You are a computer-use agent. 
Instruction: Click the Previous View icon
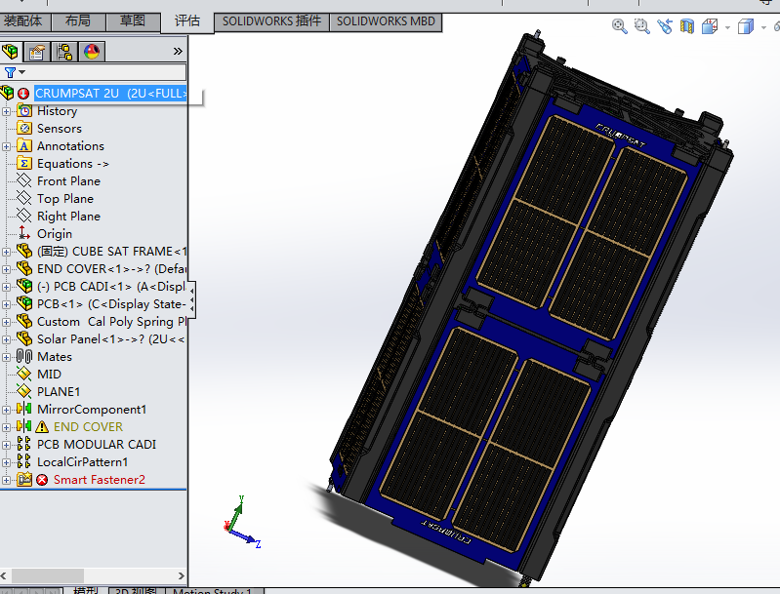(665, 26)
